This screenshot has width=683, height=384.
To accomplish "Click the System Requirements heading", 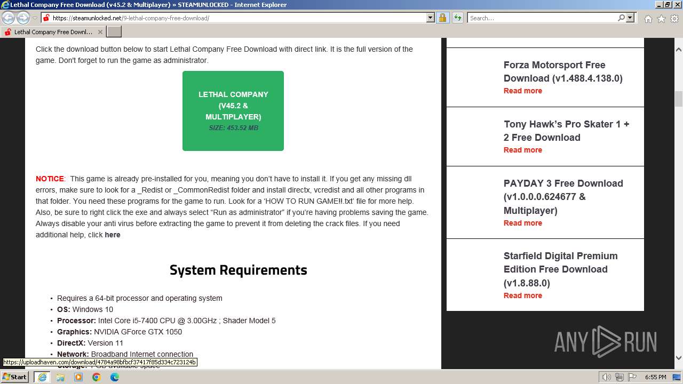I will click(239, 270).
